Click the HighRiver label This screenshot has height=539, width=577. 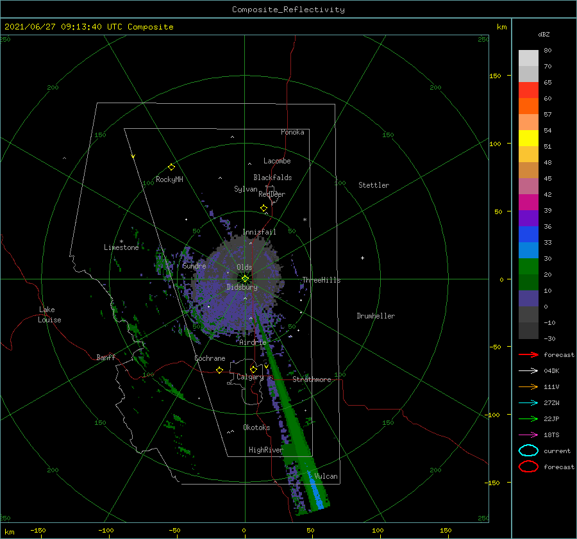265,450
